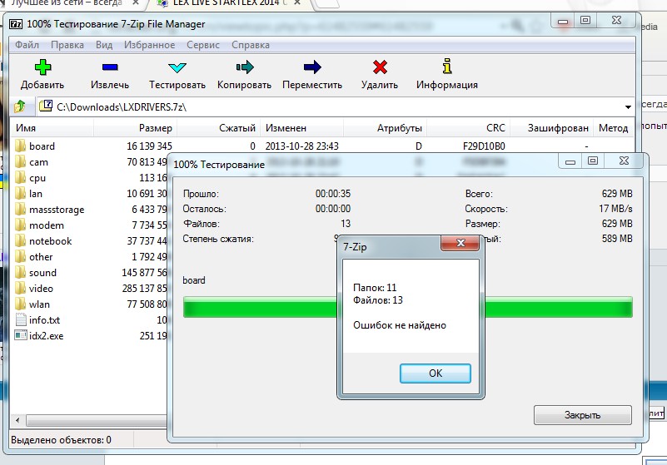Click the Переместить blue arrow icon
The height and width of the screenshot is (465, 667).
(312, 67)
